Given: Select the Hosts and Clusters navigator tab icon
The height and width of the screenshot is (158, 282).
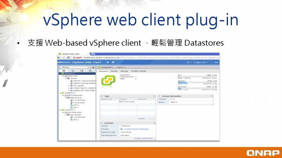Looking at the screenshot, I should pyautogui.click(x=64, y=71).
